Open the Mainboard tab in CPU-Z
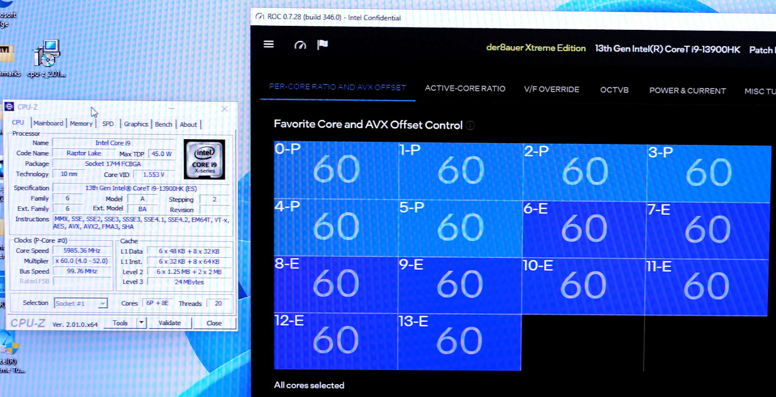Viewport: 776px width, 397px height. pos(48,123)
